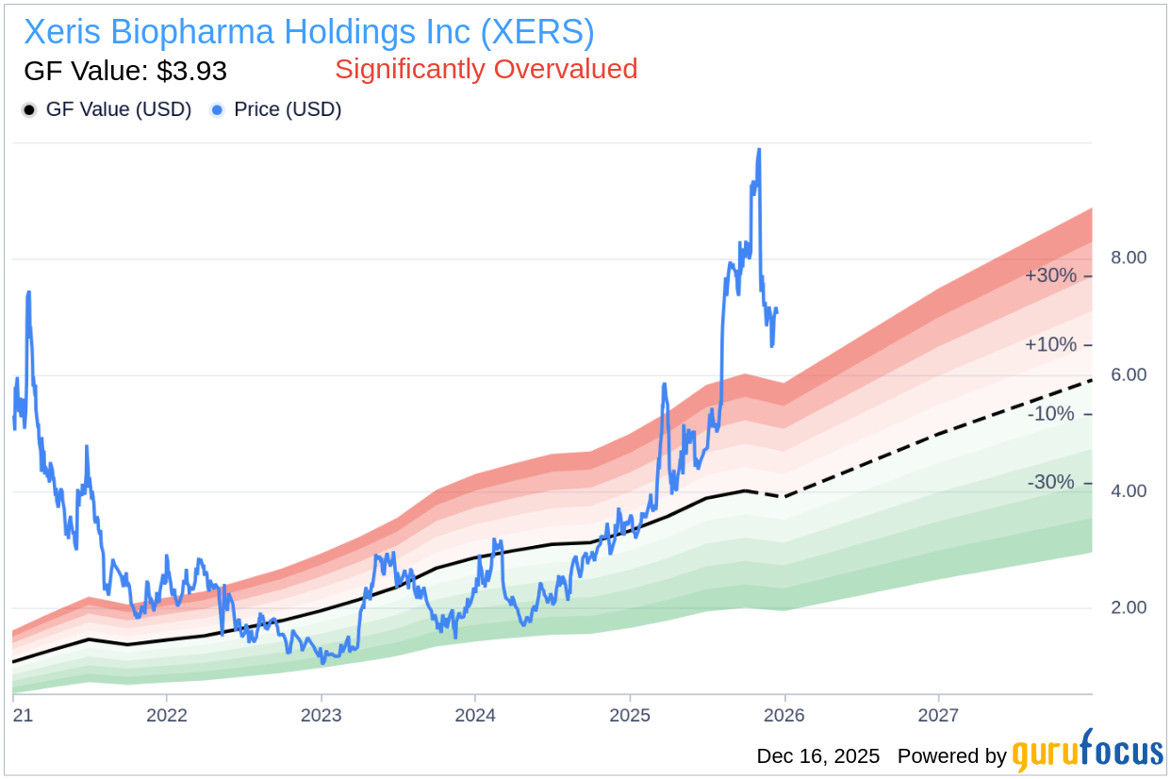The width and height of the screenshot is (1171, 779).
Task: Toggle the Price (USD) legend label
Action: point(288,109)
